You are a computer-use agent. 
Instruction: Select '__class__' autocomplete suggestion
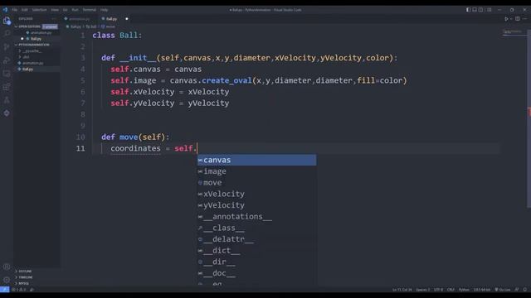pos(256,228)
